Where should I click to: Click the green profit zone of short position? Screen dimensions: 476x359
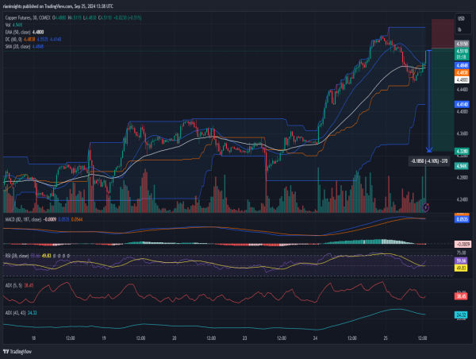point(443,100)
